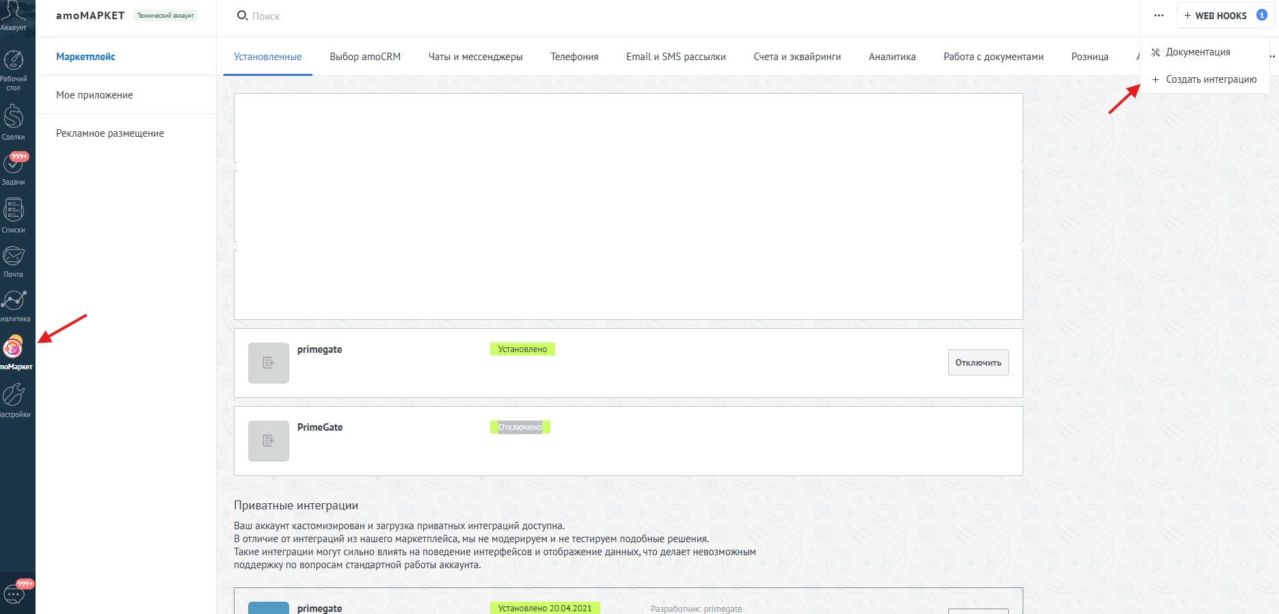The width and height of the screenshot is (1279, 614).
Task: Open Маркетплейс in left panel
Action: click(x=85, y=57)
